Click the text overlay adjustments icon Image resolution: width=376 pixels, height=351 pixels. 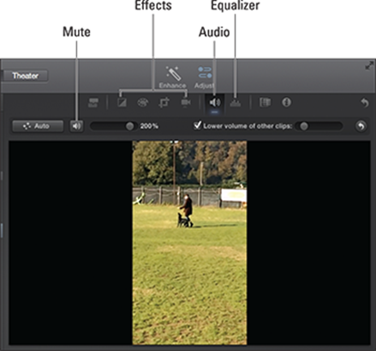pos(93,102)
